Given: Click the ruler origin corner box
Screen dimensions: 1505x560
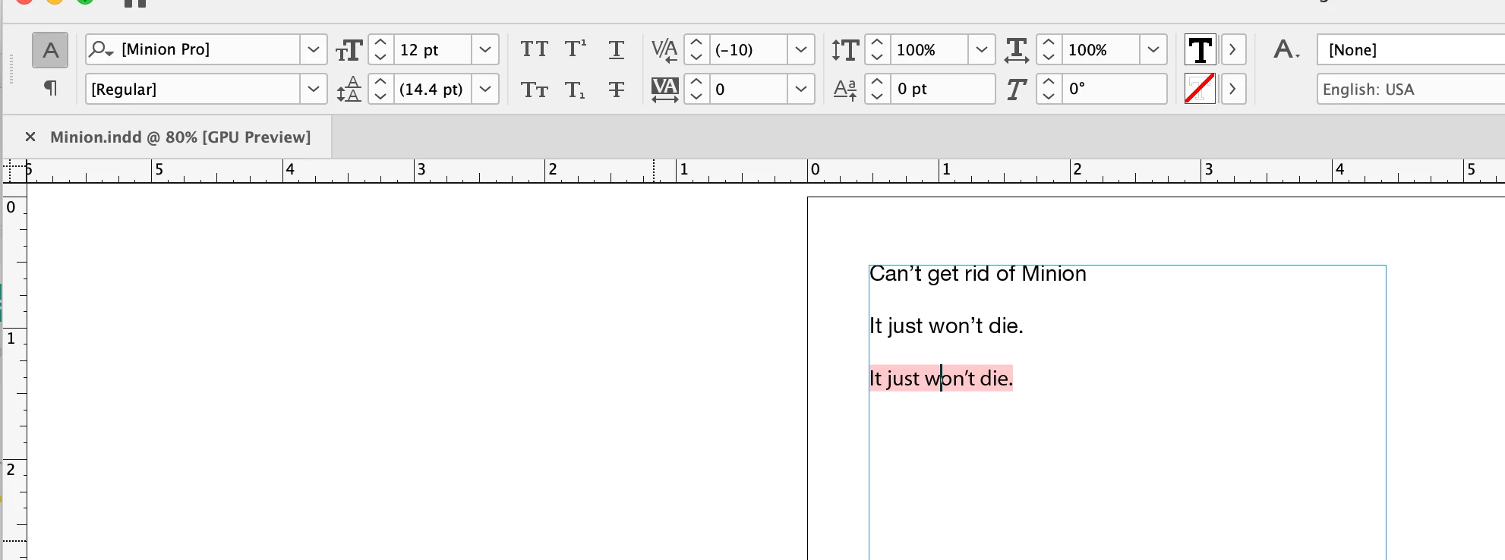Looking at the screenshot, I should (x=14, y=171).
